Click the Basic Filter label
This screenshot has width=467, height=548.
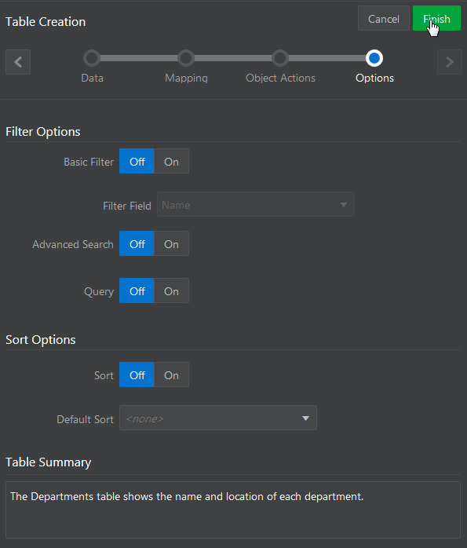coord(89,162)
